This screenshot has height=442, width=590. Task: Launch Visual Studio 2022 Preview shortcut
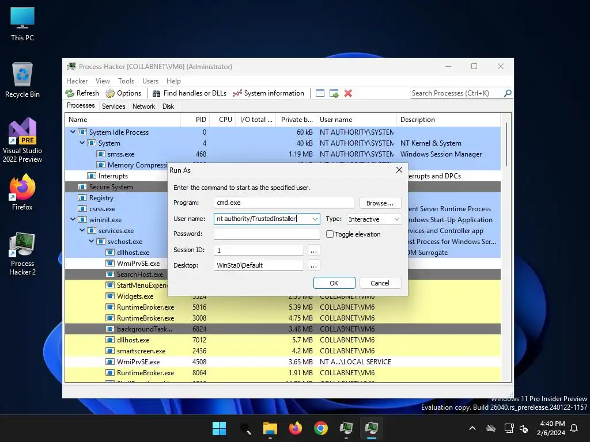[22, 140]
